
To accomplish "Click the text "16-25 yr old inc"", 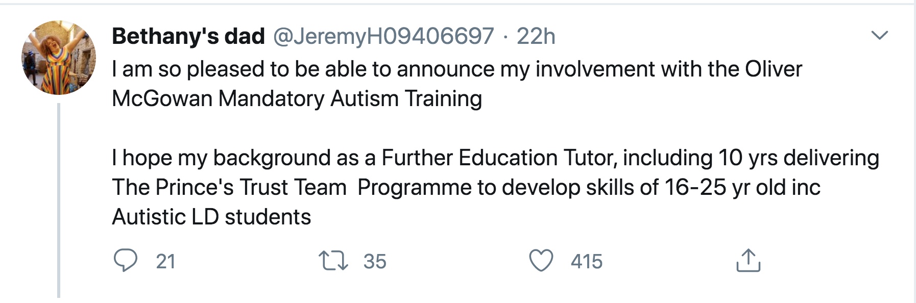I will [x=742, y=187].
